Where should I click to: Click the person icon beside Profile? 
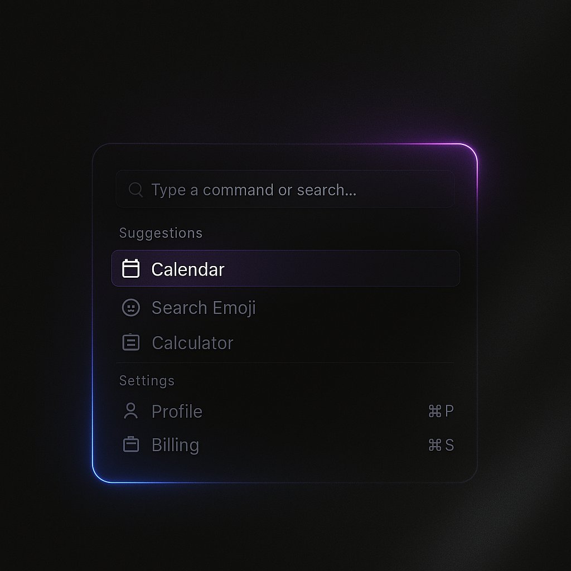pos(130,411)
